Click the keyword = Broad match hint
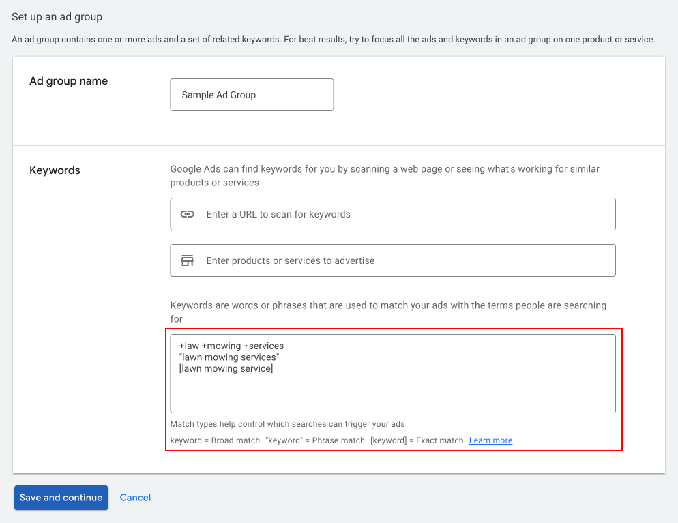Image resolution: width=678 pixels, height=523 pixels. click(215, 440)
